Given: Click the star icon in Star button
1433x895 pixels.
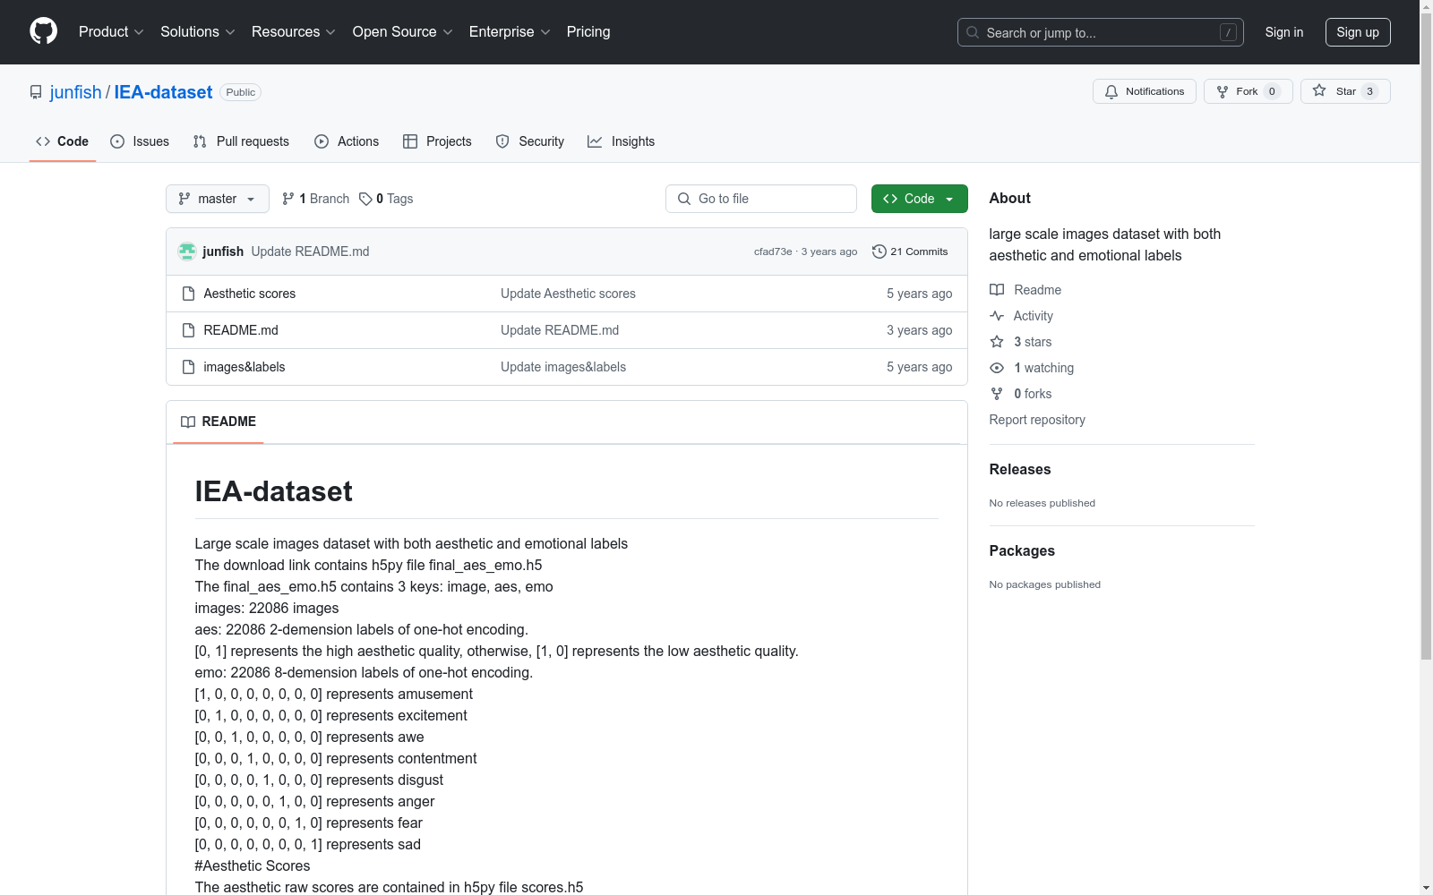Looking at the screenshot, I should (x=1319, y=90).
